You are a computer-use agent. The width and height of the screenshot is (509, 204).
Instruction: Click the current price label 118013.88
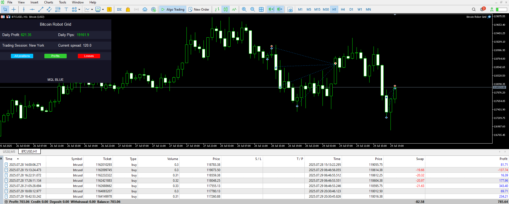(x=499, y=87)
